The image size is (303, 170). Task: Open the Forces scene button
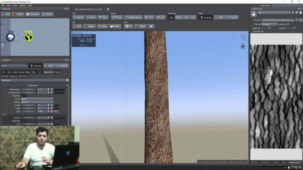tap(117, 17)
